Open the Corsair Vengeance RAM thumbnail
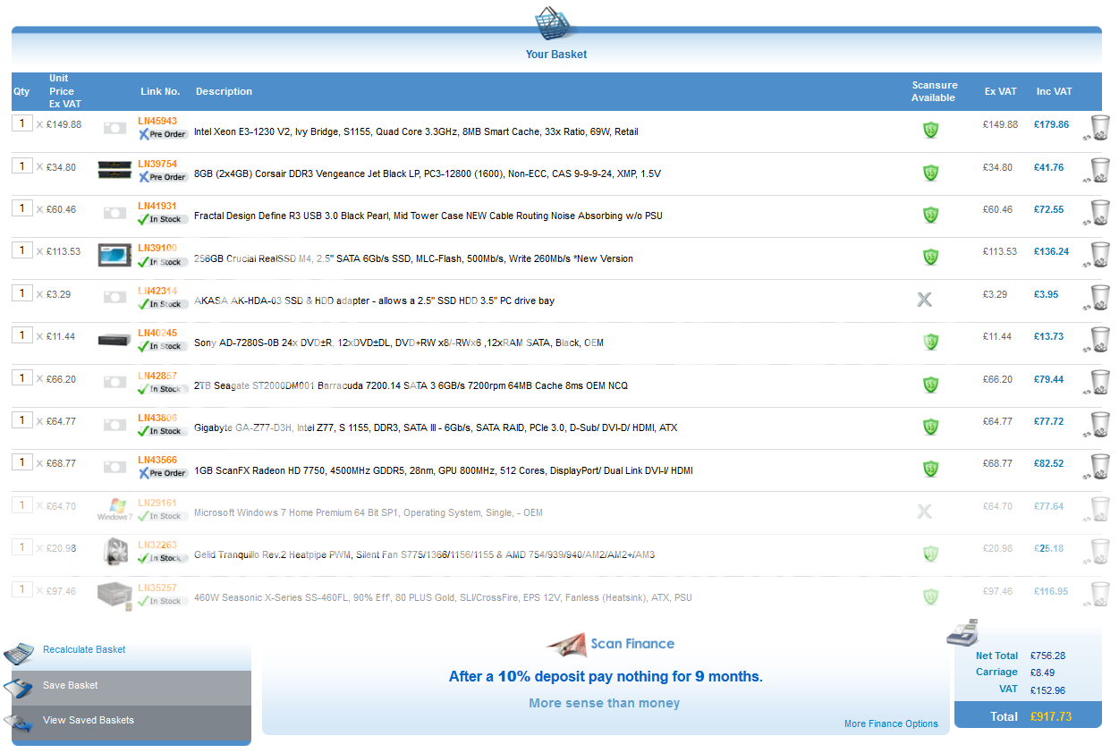The height and width of the screenshot is (753, 1119). tap(114, 170)
